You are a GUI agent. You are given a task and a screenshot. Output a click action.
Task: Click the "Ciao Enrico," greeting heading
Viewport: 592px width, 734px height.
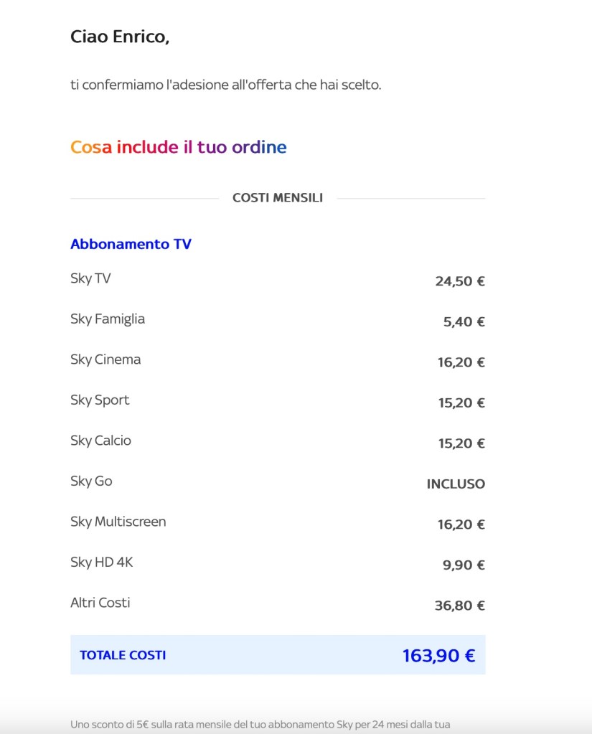pos(120,37)
